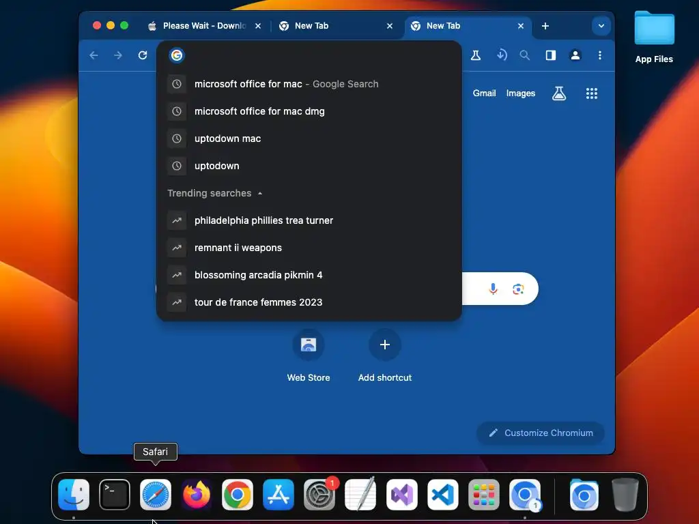
Task: Click the Google icon in the omnibox
Action: point(177,55)
